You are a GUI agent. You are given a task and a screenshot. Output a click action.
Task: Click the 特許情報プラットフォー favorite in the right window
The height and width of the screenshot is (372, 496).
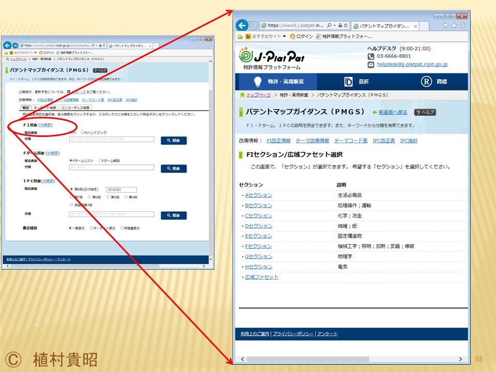point(344,36)
